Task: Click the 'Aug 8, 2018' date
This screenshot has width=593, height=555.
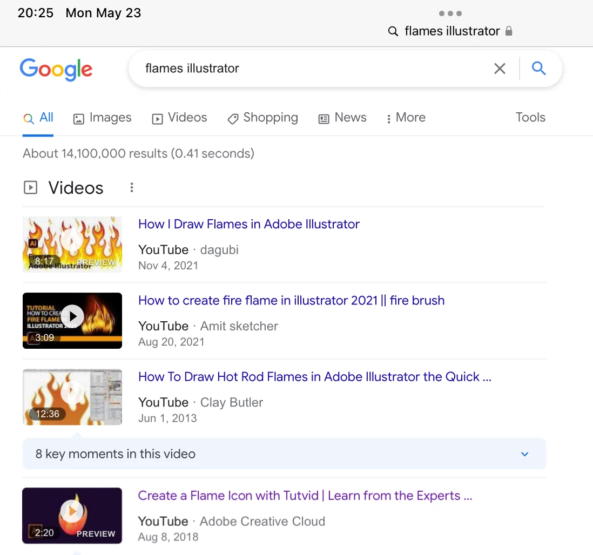Action: [x=168, y=537]
